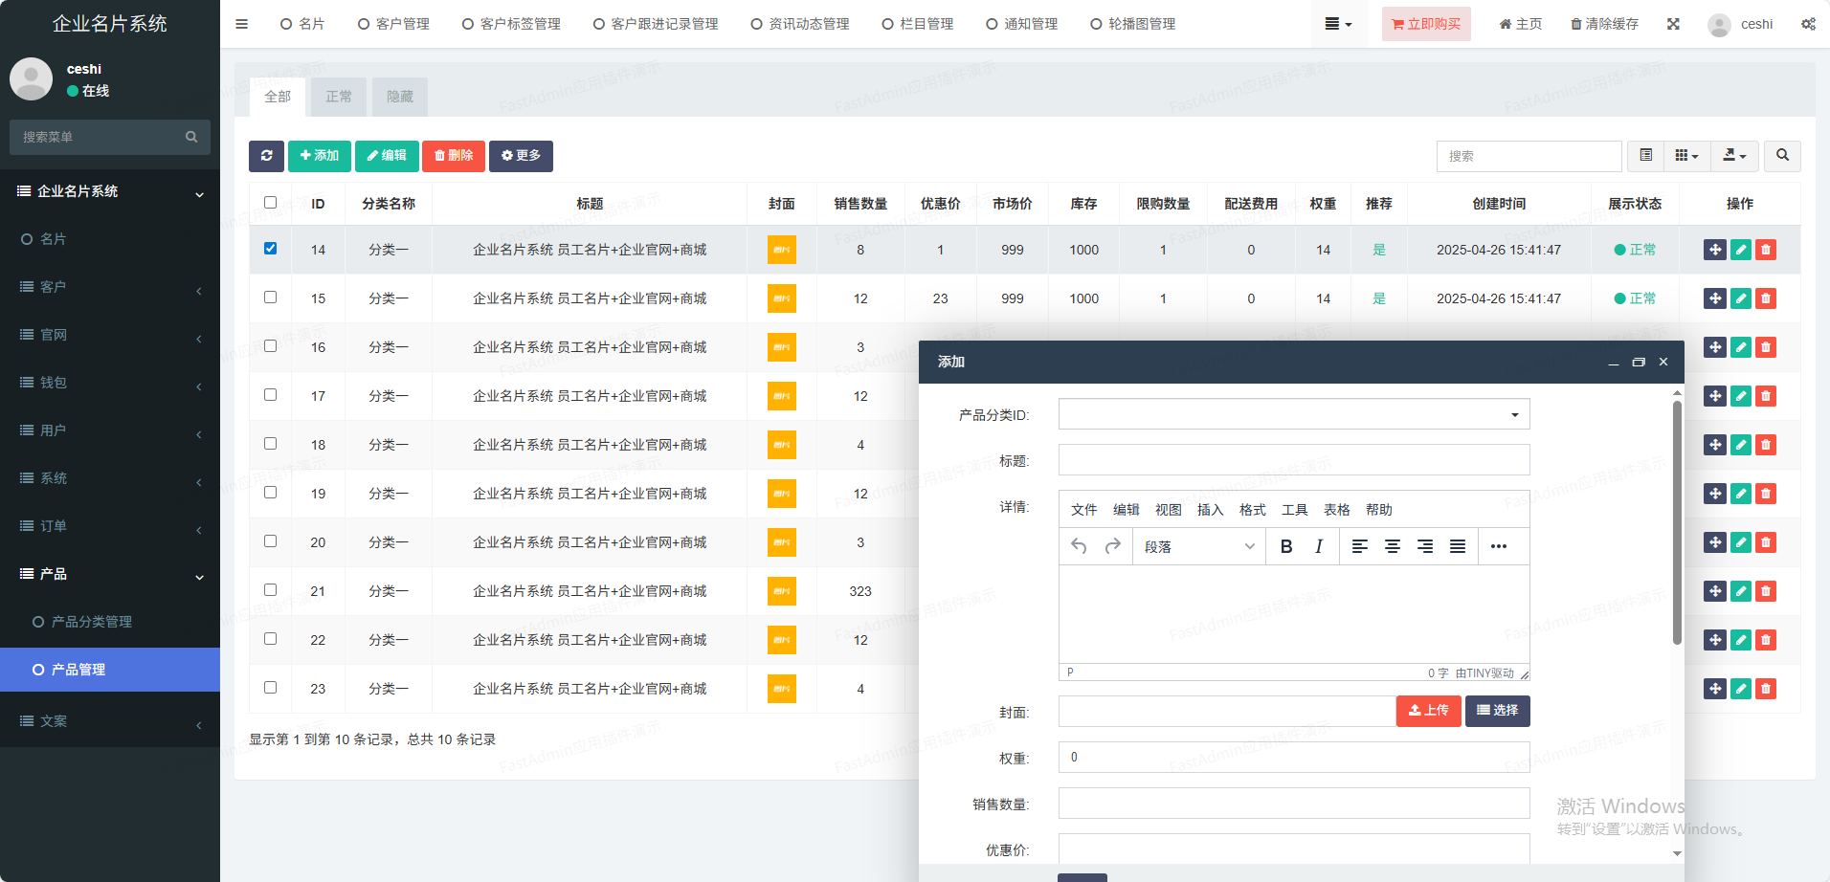
Task: Click the Bold icon in editor
Action: click(1286, 546)
